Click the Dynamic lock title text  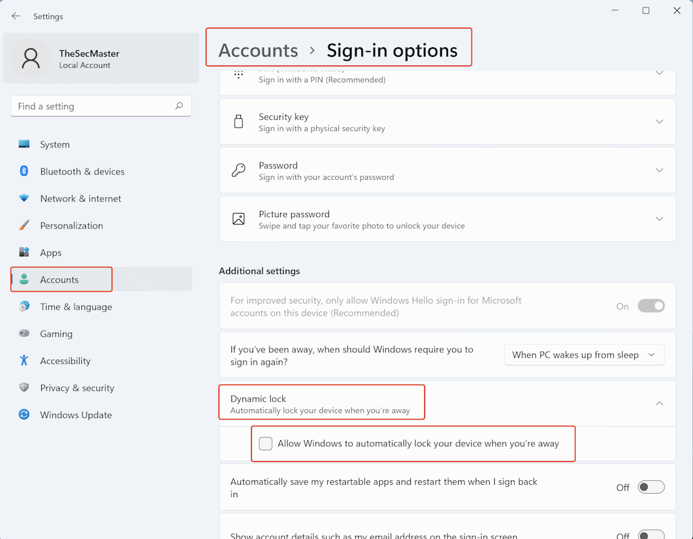point(258,398)
